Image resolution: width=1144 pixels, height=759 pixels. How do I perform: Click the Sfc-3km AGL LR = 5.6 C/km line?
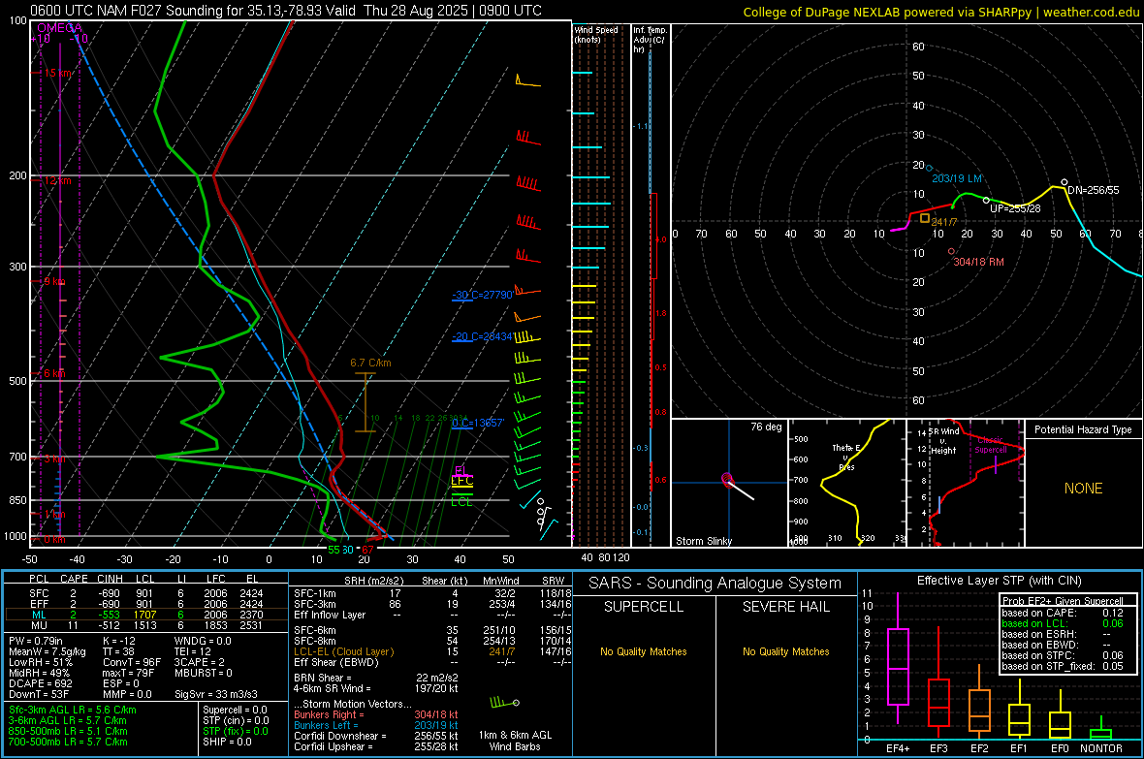coord(73,710)
